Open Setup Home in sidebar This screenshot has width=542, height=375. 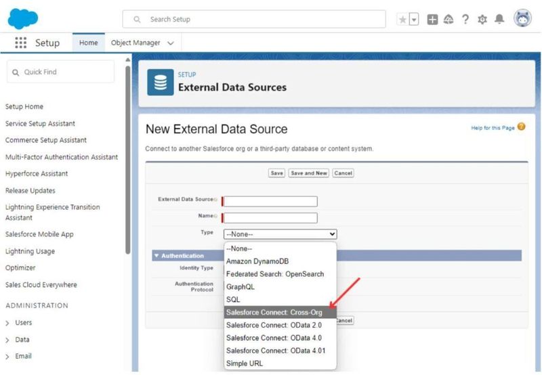(24, 106)
